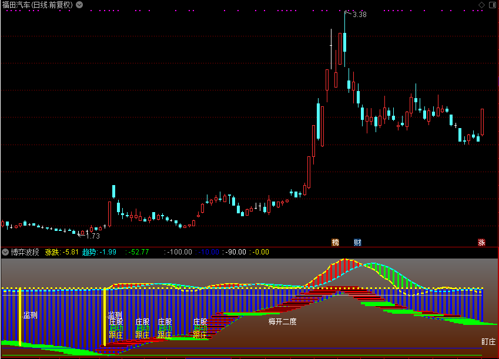Image resolution: width=499 pixels, height=359 pixels.
Task: Click the 盯庄 label at bottom right
Action: (488, 342)
